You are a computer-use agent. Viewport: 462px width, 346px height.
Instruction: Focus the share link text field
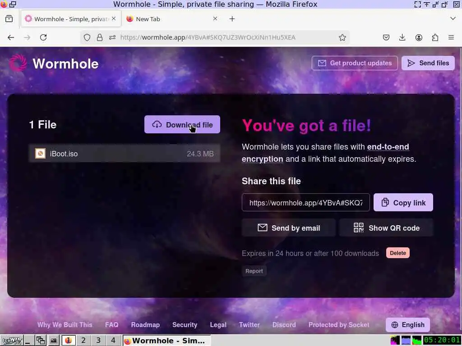(x=305, y=202)
